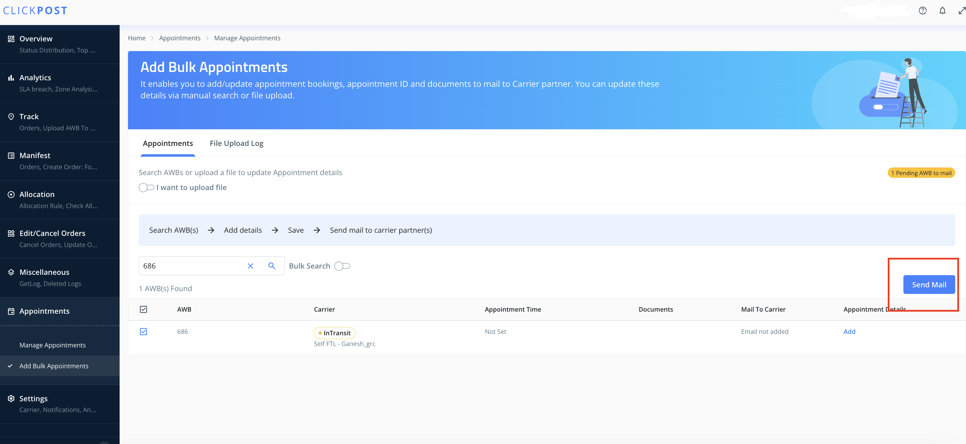966x444 pixels.
Task: Uncheck the AWB 686 row checkbox
Action: (143, 331)
